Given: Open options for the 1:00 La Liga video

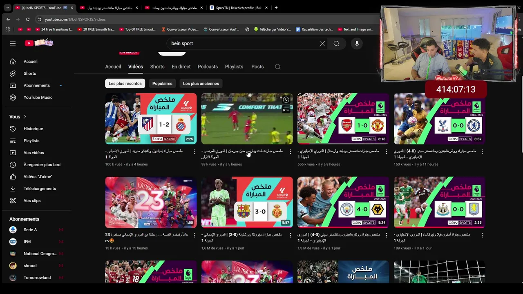Looking at the screenshot, I should point(194,235).
